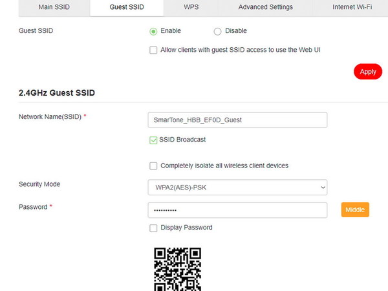Open the Security Mode dropdown
Image resolution: width=388 pixels, height=291 pixels.
tap(237, 188)
